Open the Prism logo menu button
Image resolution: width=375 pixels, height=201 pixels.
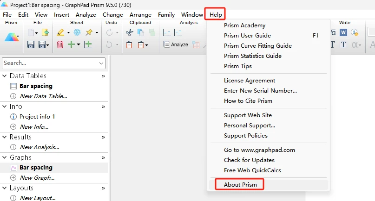pos(11,38)
